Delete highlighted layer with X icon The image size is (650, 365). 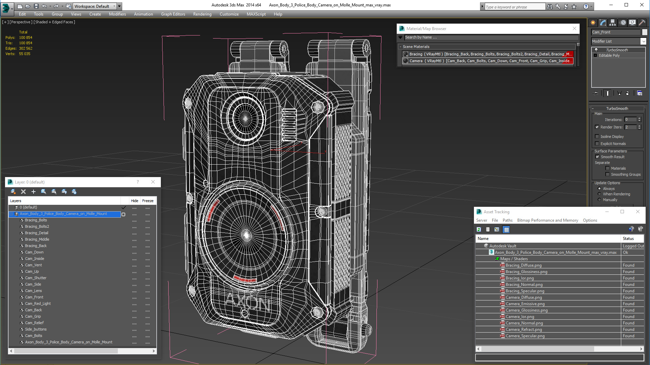pyautogui.click(x=23, y=192)
